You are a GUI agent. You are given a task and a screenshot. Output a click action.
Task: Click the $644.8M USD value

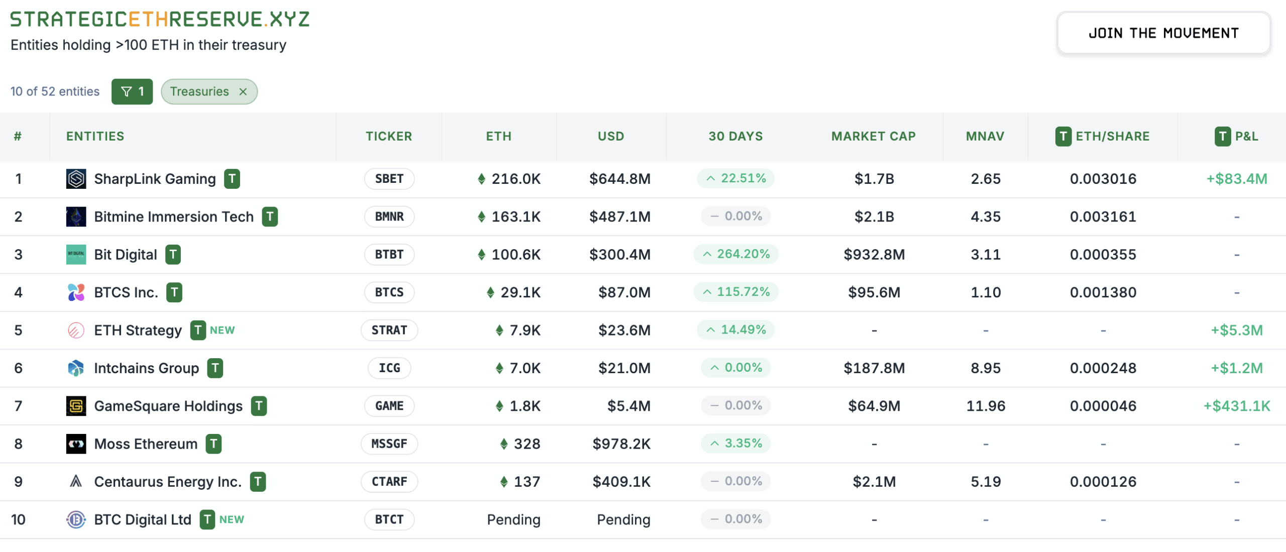(x=620, y=179)
